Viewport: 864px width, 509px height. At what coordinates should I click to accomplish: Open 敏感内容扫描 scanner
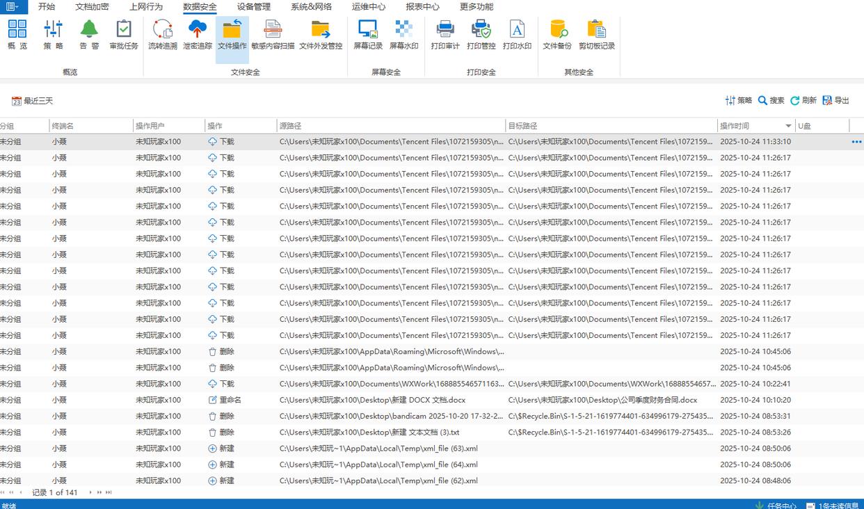(x=272, y=35)
